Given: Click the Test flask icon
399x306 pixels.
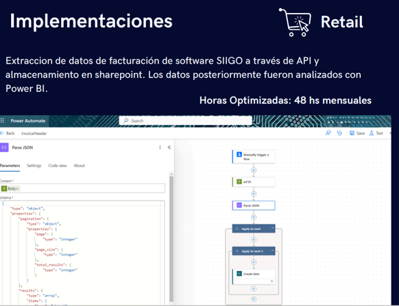Looking at the screenshot, I should pos(372,133).
